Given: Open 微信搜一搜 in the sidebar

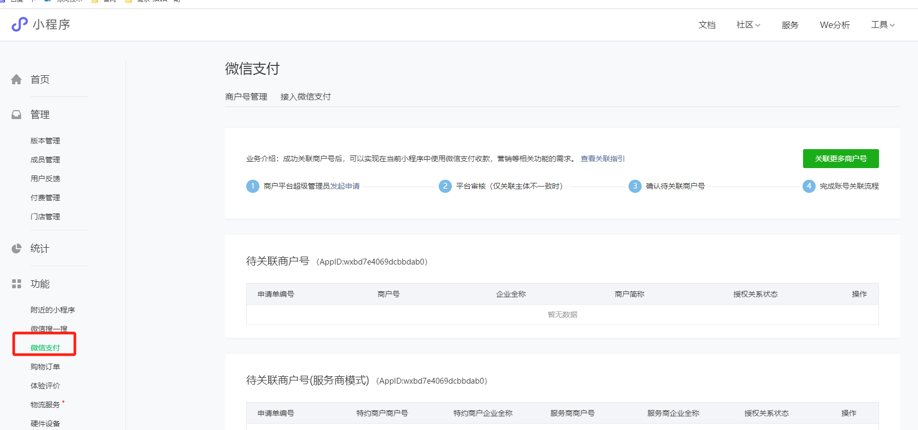Looking at the screenshot, I should click(49, 329).
